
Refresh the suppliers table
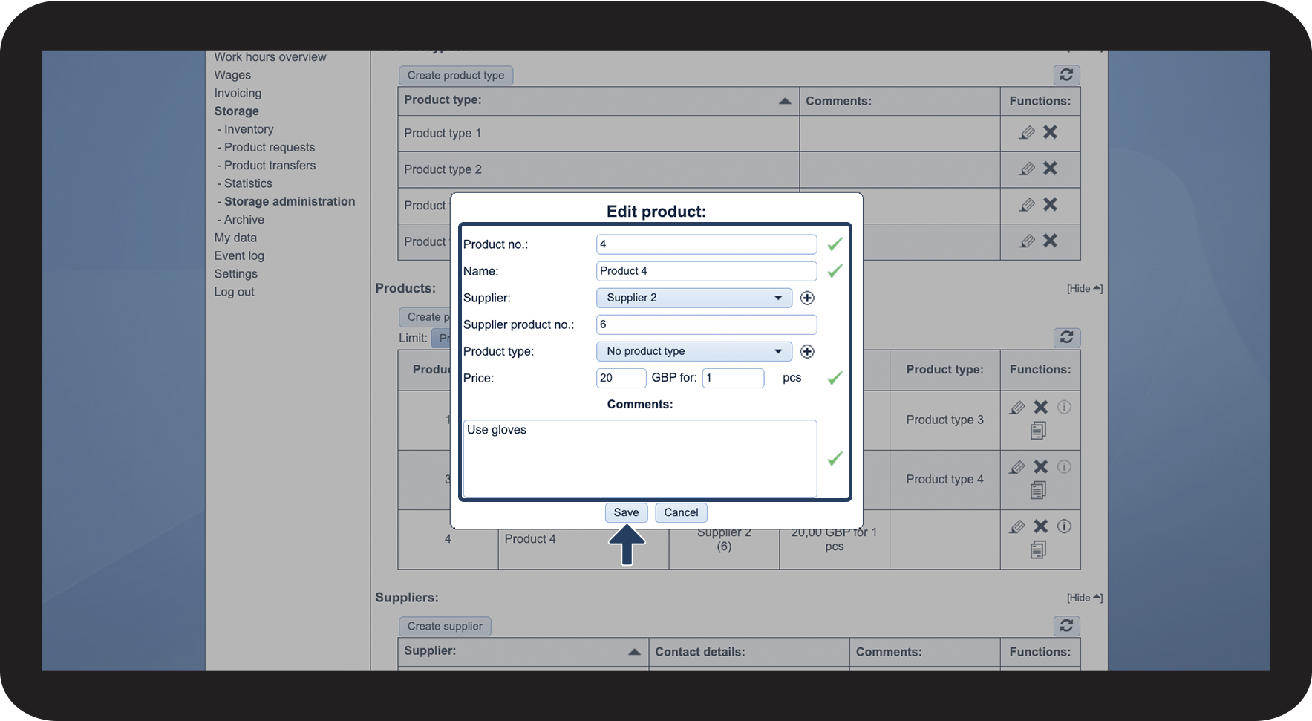[1066, 626]
